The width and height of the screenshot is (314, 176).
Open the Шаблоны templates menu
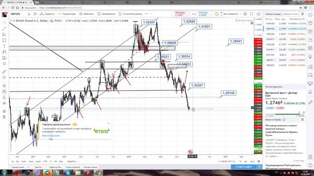pos(86,14)
